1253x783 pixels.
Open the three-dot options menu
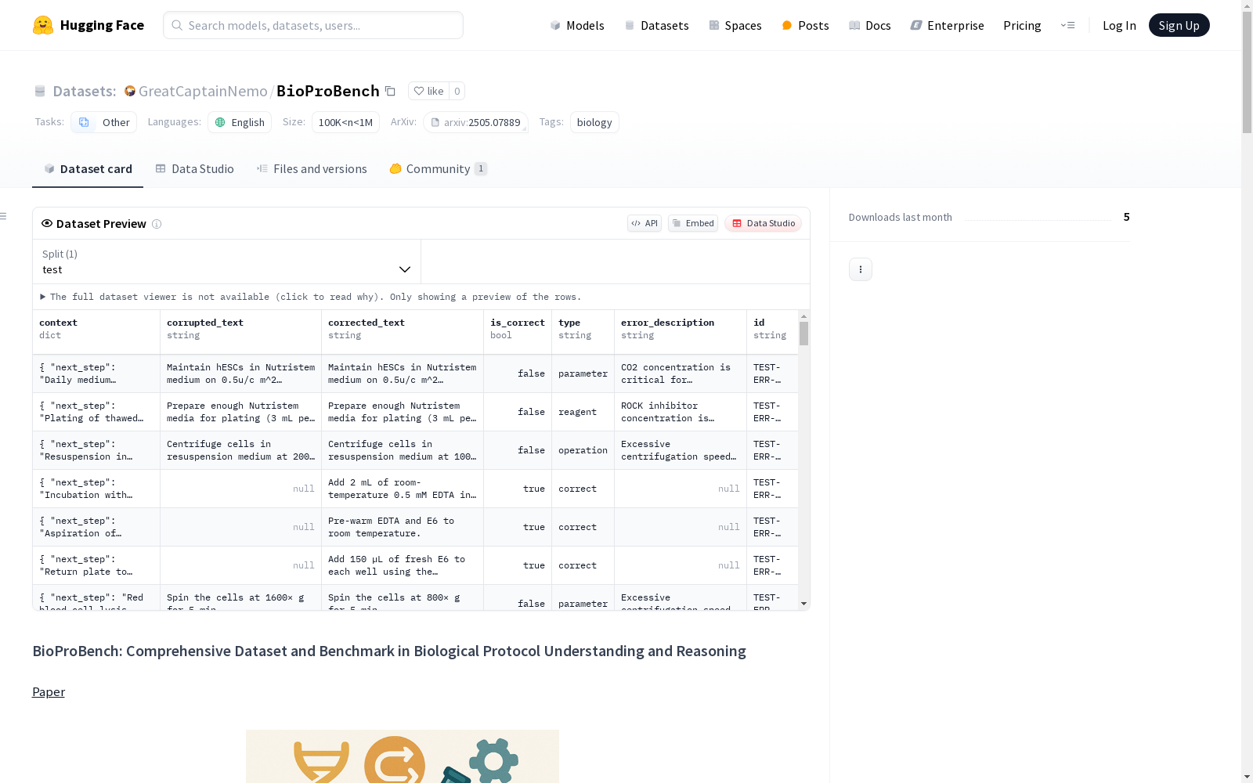pos(861,269)
